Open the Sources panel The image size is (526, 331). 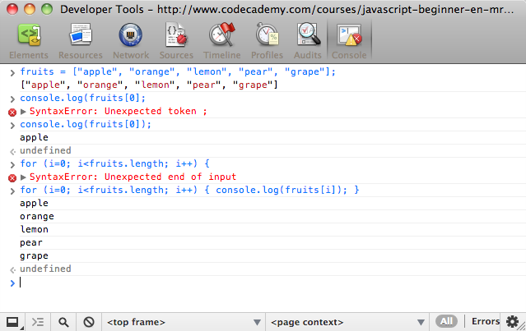click(176, 40)
